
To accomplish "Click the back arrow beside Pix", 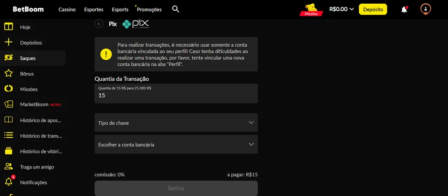I will pyautogui.click(x=99, y=24).
